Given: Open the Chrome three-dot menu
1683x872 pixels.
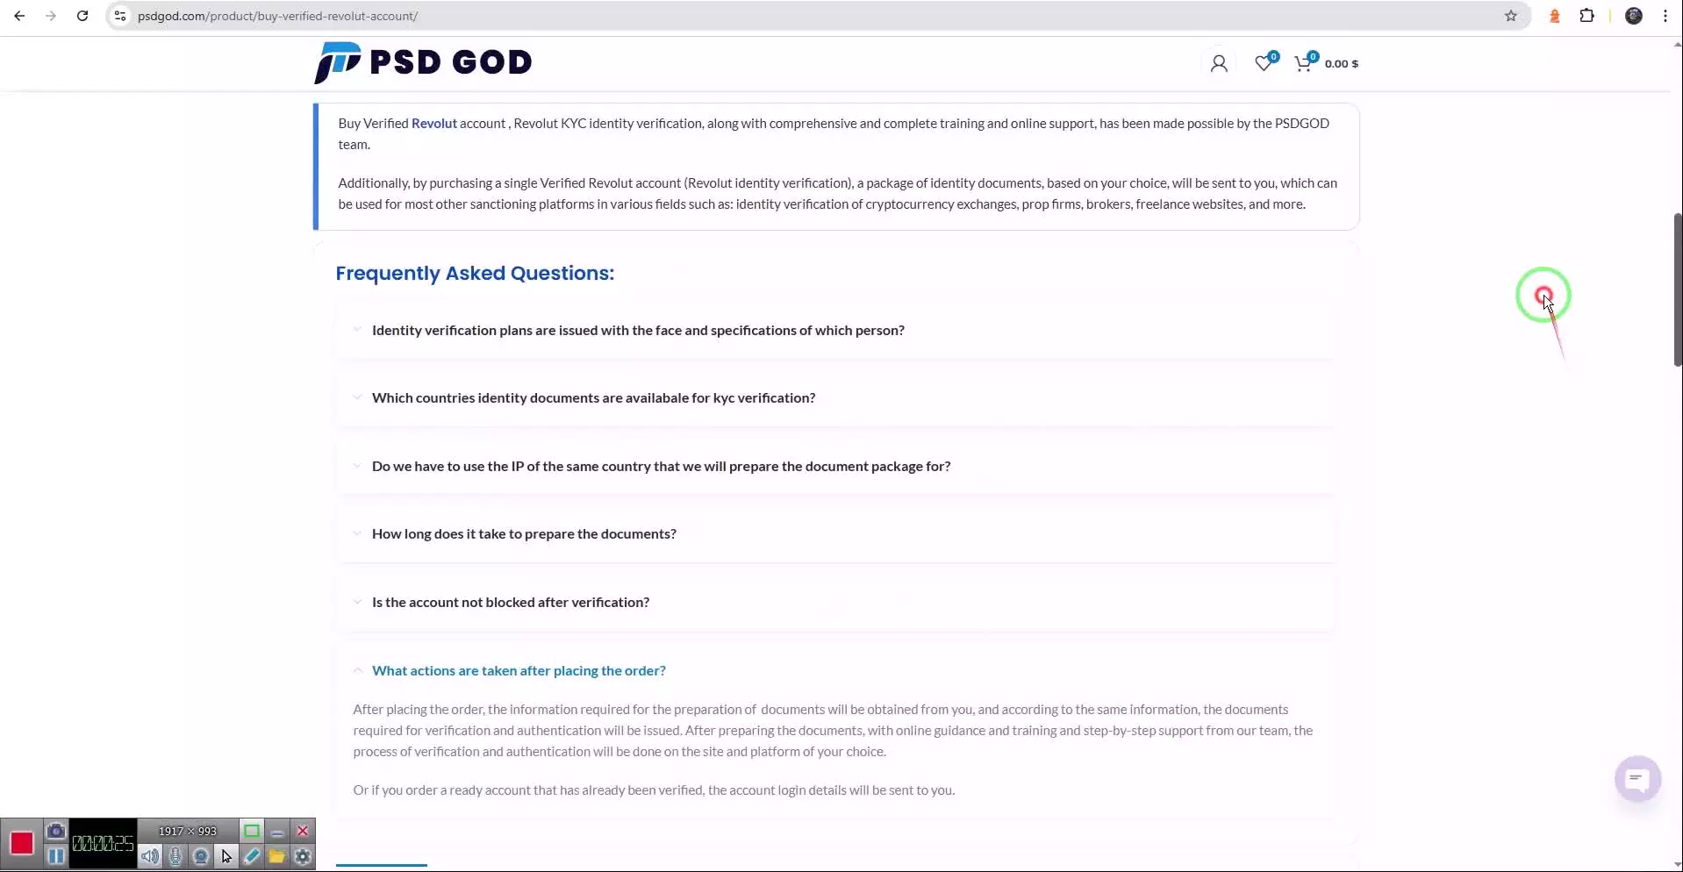Looking at the screenshot, I should coord(1665,16).
